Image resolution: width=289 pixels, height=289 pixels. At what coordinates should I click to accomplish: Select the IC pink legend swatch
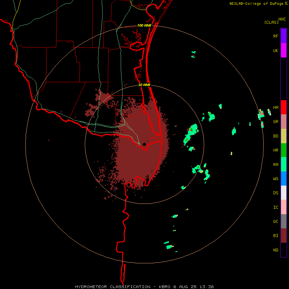[284, 207]
